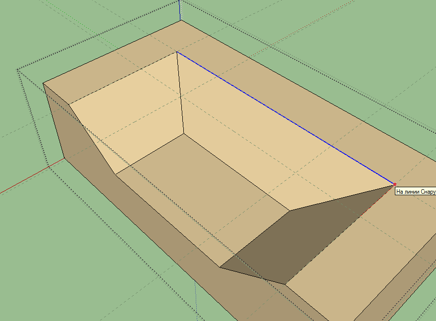Click bottom edge of the dark sloped face

(x=253, y=276)
